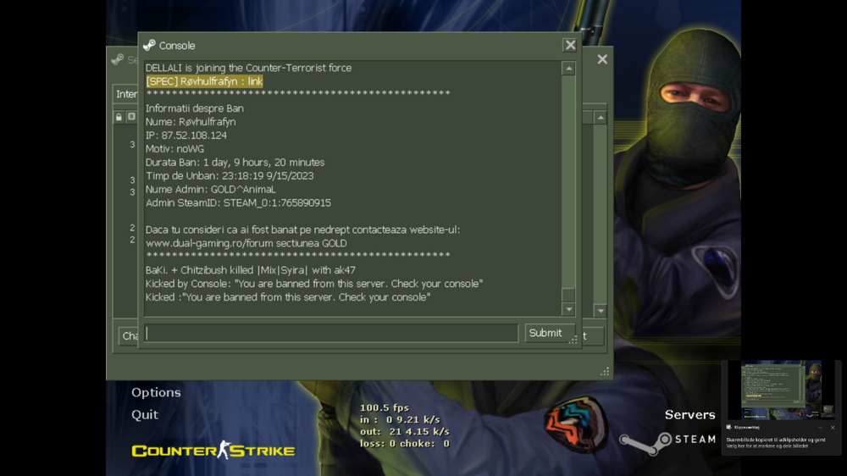Open notification options (three dots) in Klippeværktøj toast
The height and width of the screenshot is (476, 847).
click(819, 428)
